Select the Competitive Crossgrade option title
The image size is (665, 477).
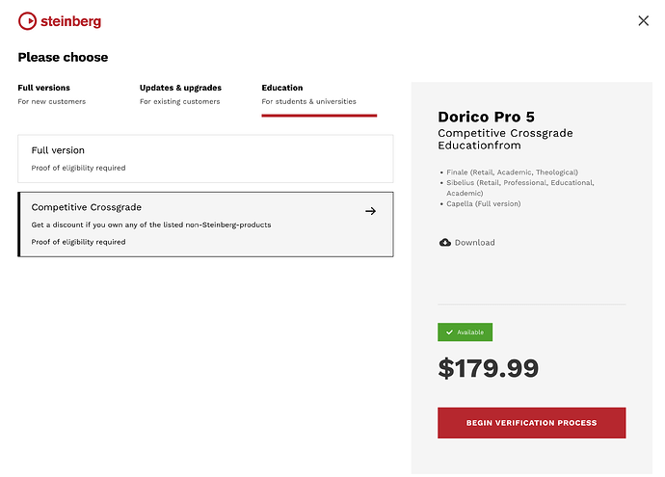point(87,207)
